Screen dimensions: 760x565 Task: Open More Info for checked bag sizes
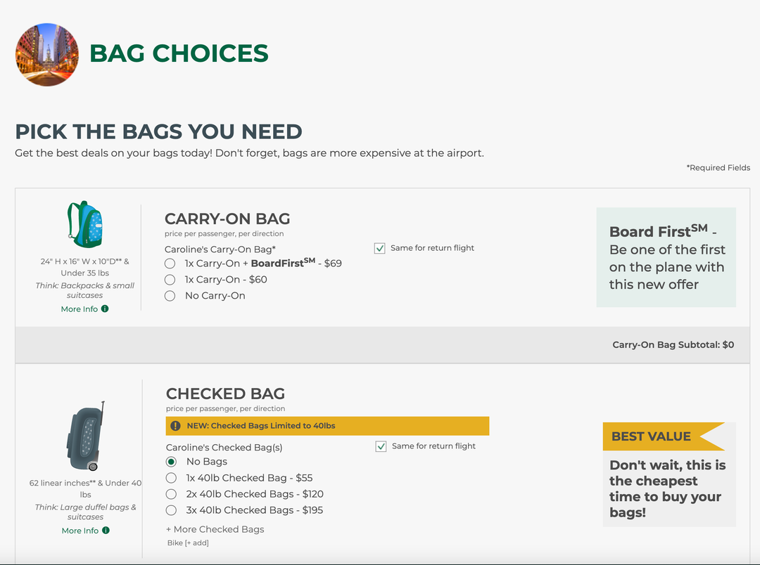pos(84,531)
